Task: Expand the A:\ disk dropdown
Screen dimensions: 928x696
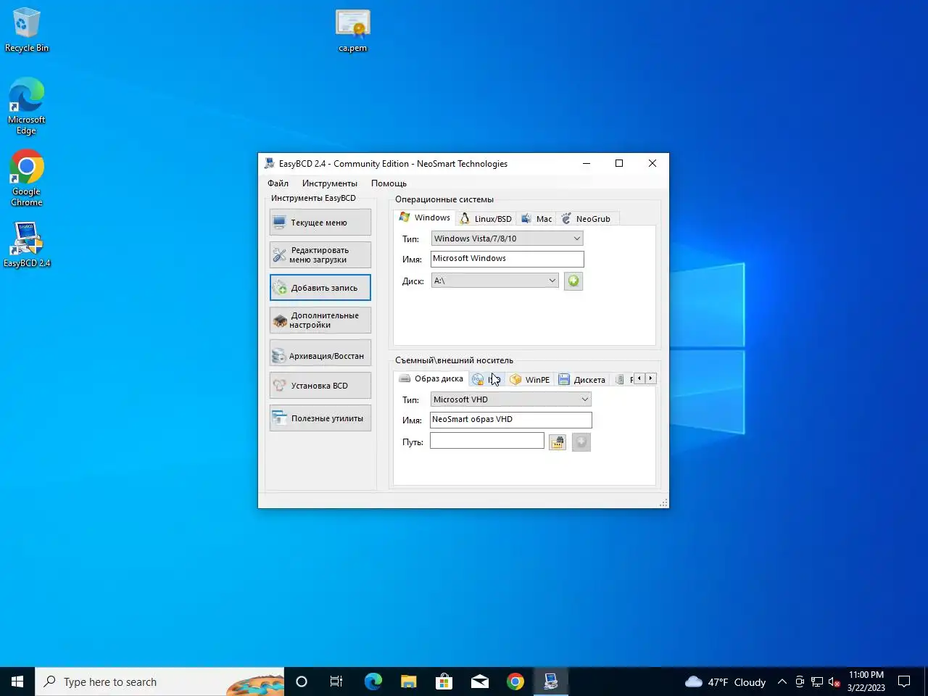Action: pyautogui.click(x=494, y=281)
